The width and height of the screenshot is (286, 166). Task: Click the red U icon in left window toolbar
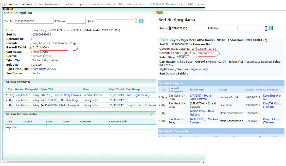point(8,9)
